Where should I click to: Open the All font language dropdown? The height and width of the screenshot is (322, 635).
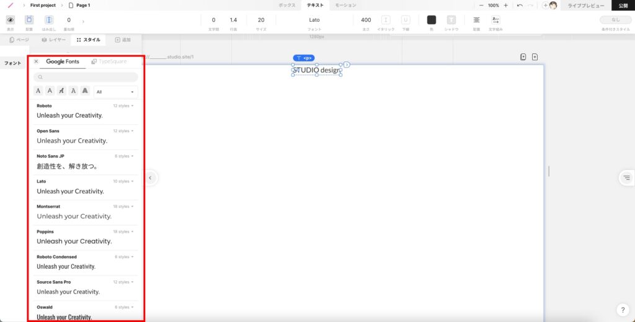coord(115,92)
